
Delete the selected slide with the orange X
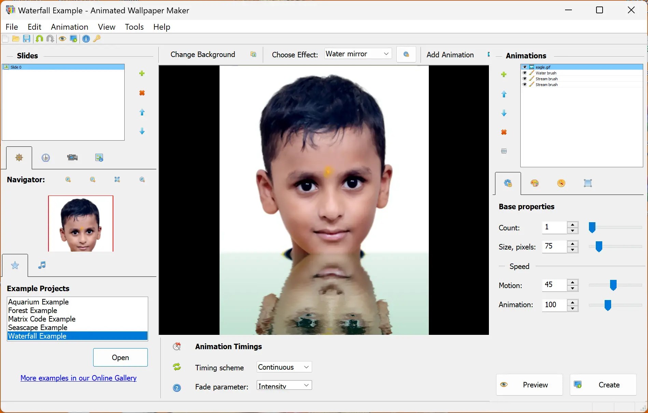tap(142, 93)
